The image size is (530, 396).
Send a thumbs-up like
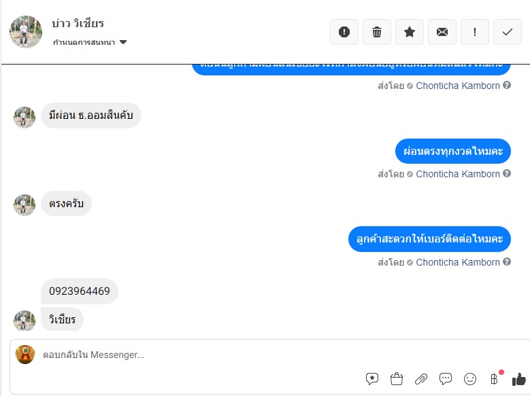click(519, 379)
